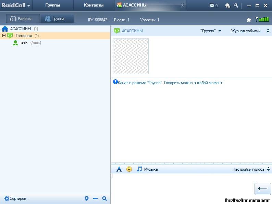Image resolution: width=272 pixels, height=204 pixels.
Task: Open settings via the wrench icon
Action: pos(236,5)
